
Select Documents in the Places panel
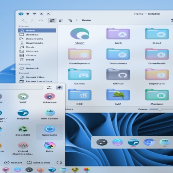37,39
